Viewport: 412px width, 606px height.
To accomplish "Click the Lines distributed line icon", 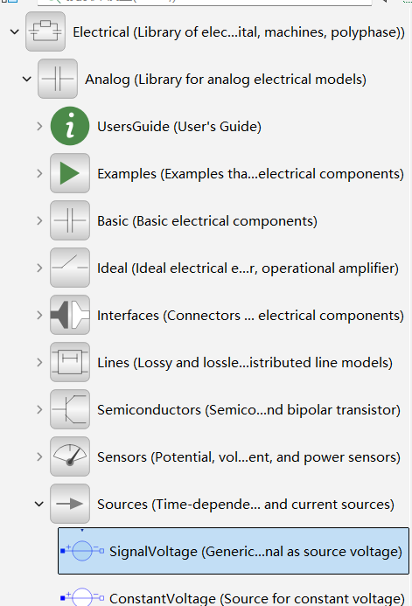I will [x=70, y=362].
